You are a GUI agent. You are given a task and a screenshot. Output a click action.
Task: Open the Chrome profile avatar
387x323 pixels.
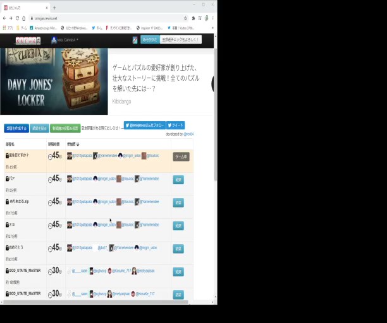tap(206, 18)
